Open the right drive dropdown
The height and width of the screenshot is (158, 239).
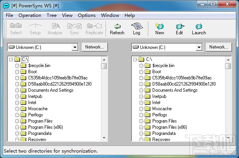[199, 47]
